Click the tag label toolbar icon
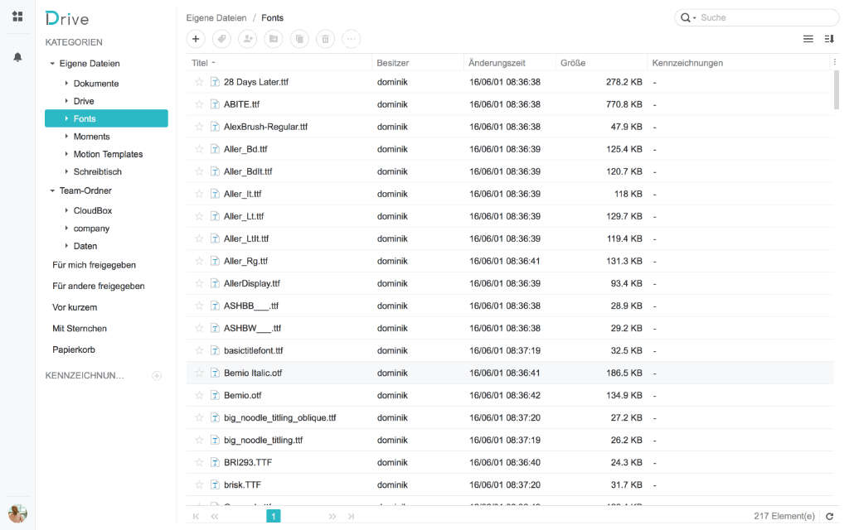Image resolution: width=849 pixels, height=530 pixels. pos(221,39)
